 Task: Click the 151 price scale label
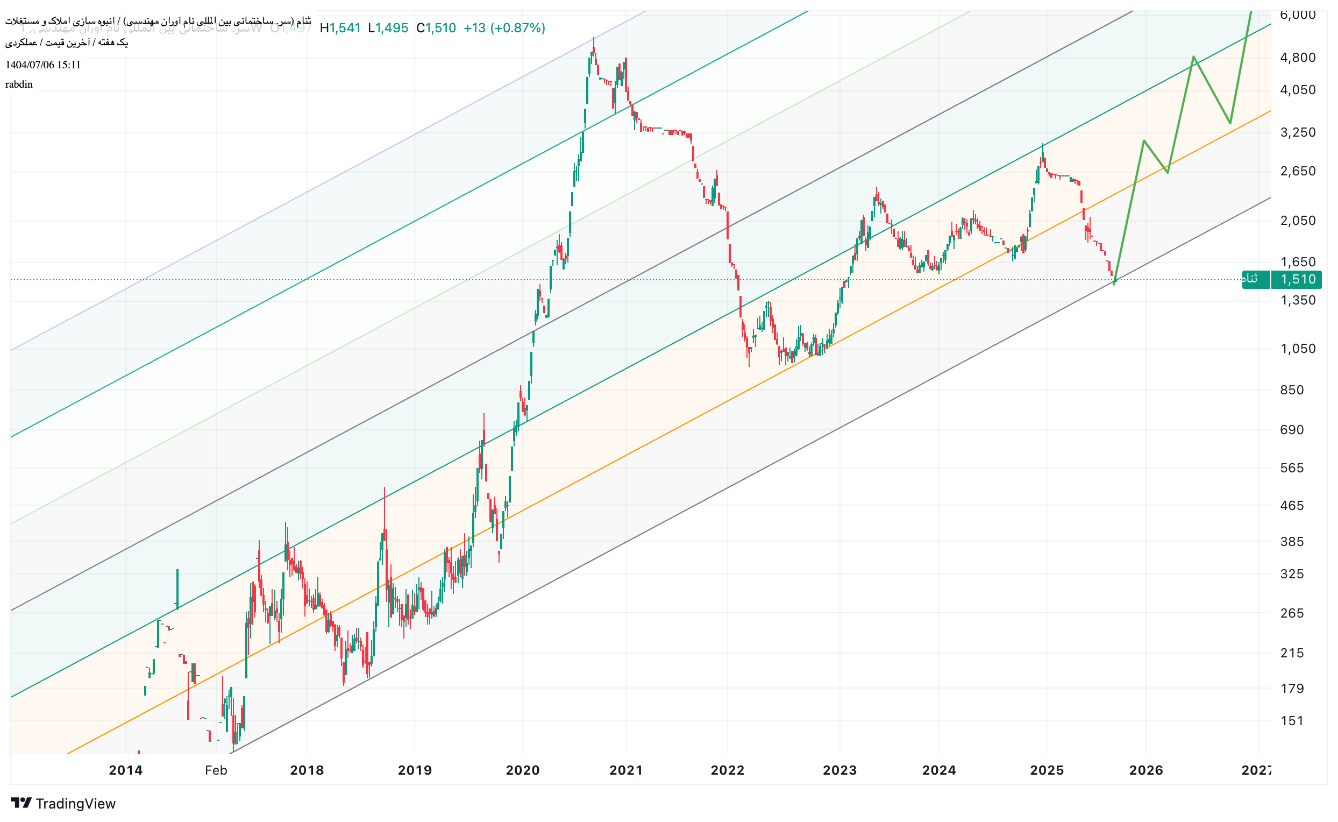tap(1292, 721)
